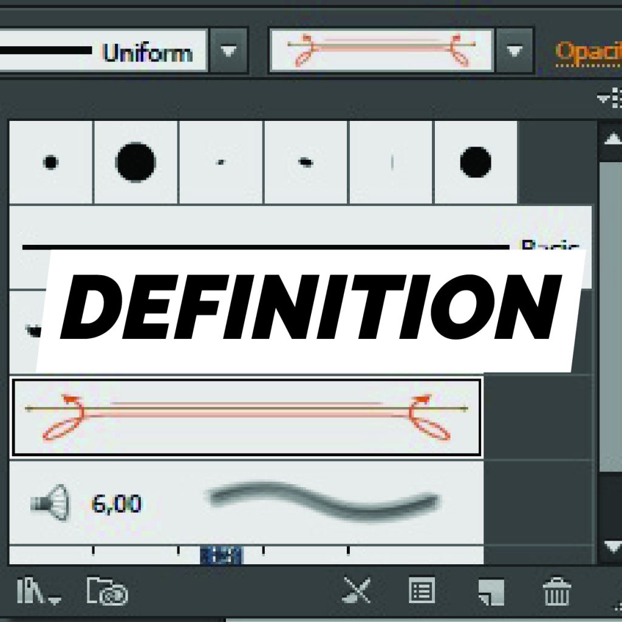Expand the Uniform stroke profile dropdown
622x622 pixels.
click(229, 50)
